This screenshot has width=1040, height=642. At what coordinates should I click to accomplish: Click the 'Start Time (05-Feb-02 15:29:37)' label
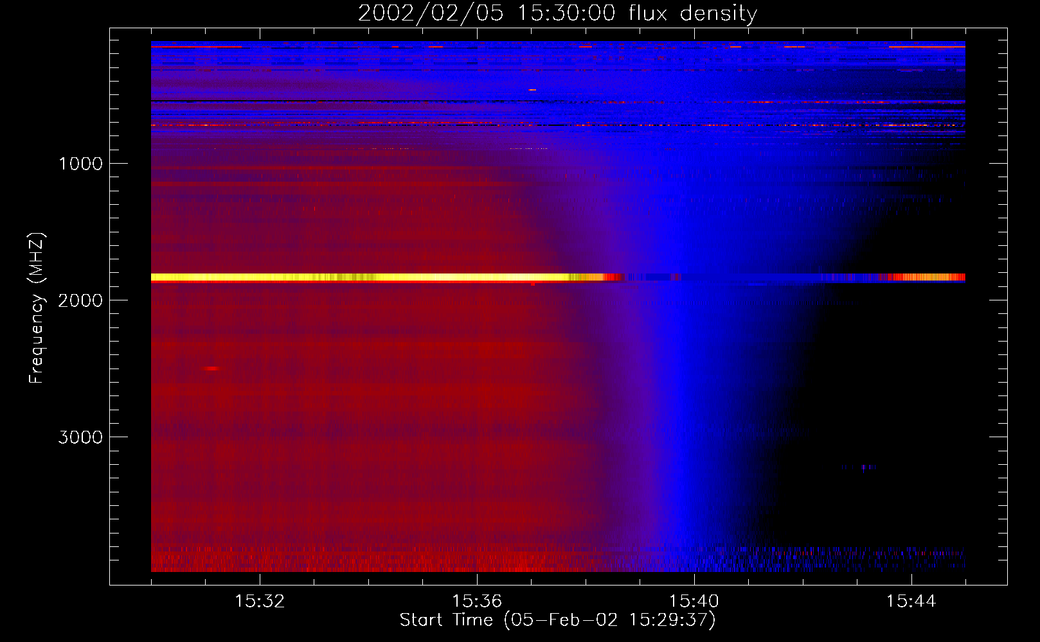coord(557,620)
